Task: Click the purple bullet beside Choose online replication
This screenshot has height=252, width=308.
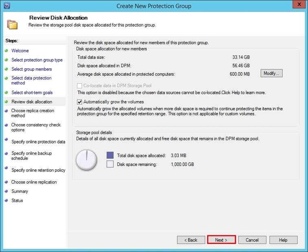Action: pyautogui.click(x=6, y=182)
